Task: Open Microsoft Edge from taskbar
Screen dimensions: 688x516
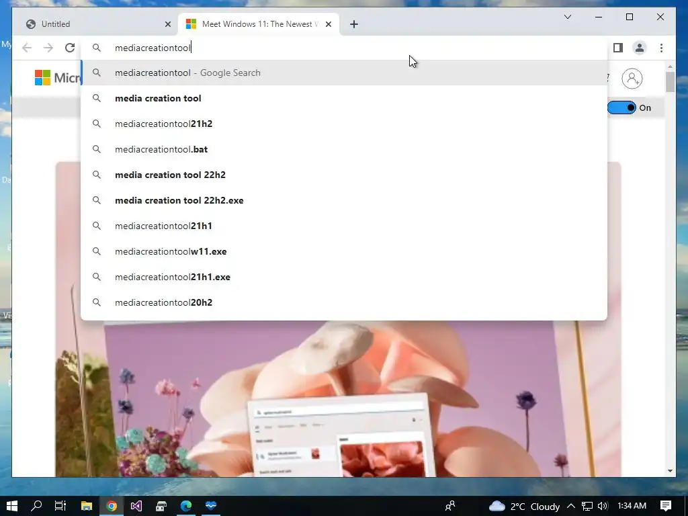Action: [185, 506]
